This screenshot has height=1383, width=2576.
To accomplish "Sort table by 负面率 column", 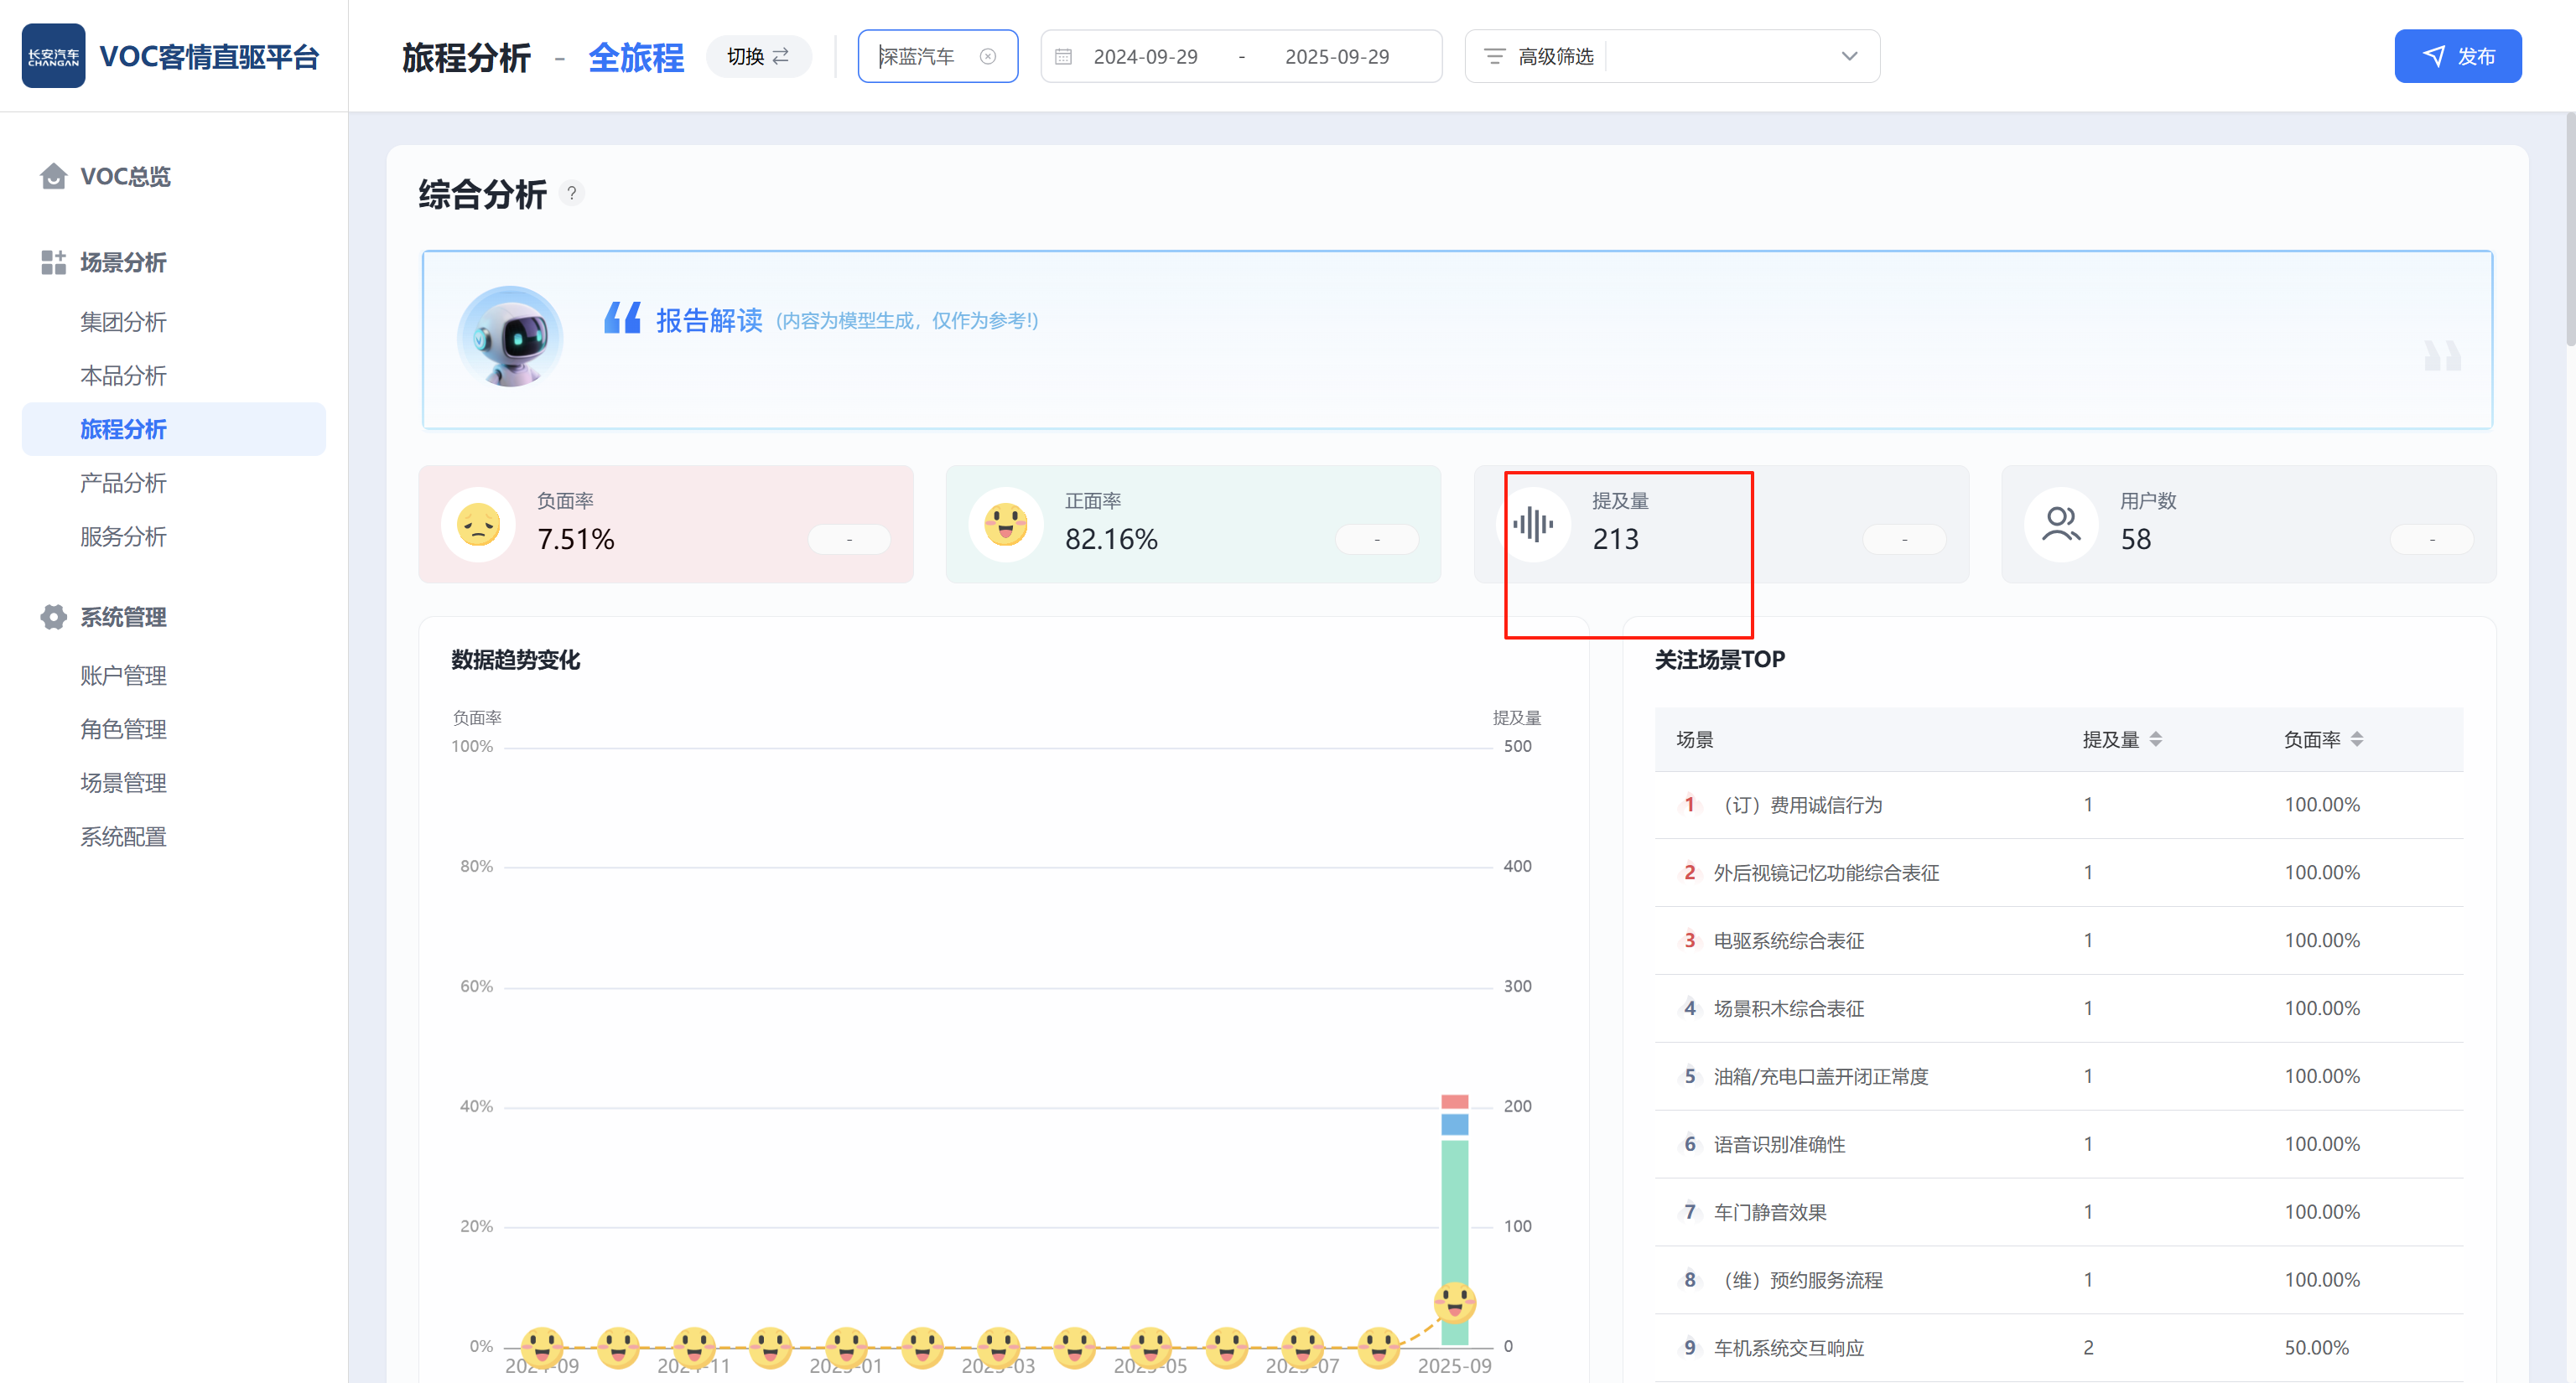I will [2356, 739].
